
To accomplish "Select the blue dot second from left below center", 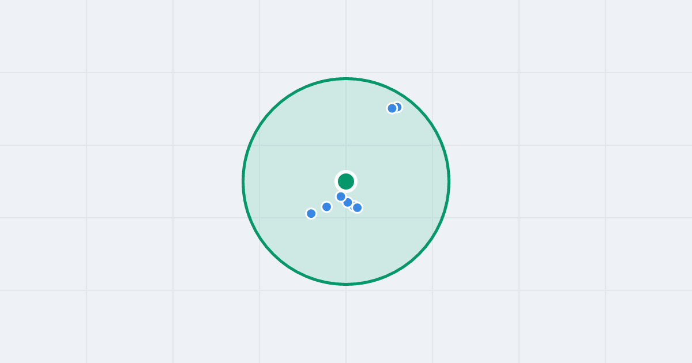I will coord(327,207).
